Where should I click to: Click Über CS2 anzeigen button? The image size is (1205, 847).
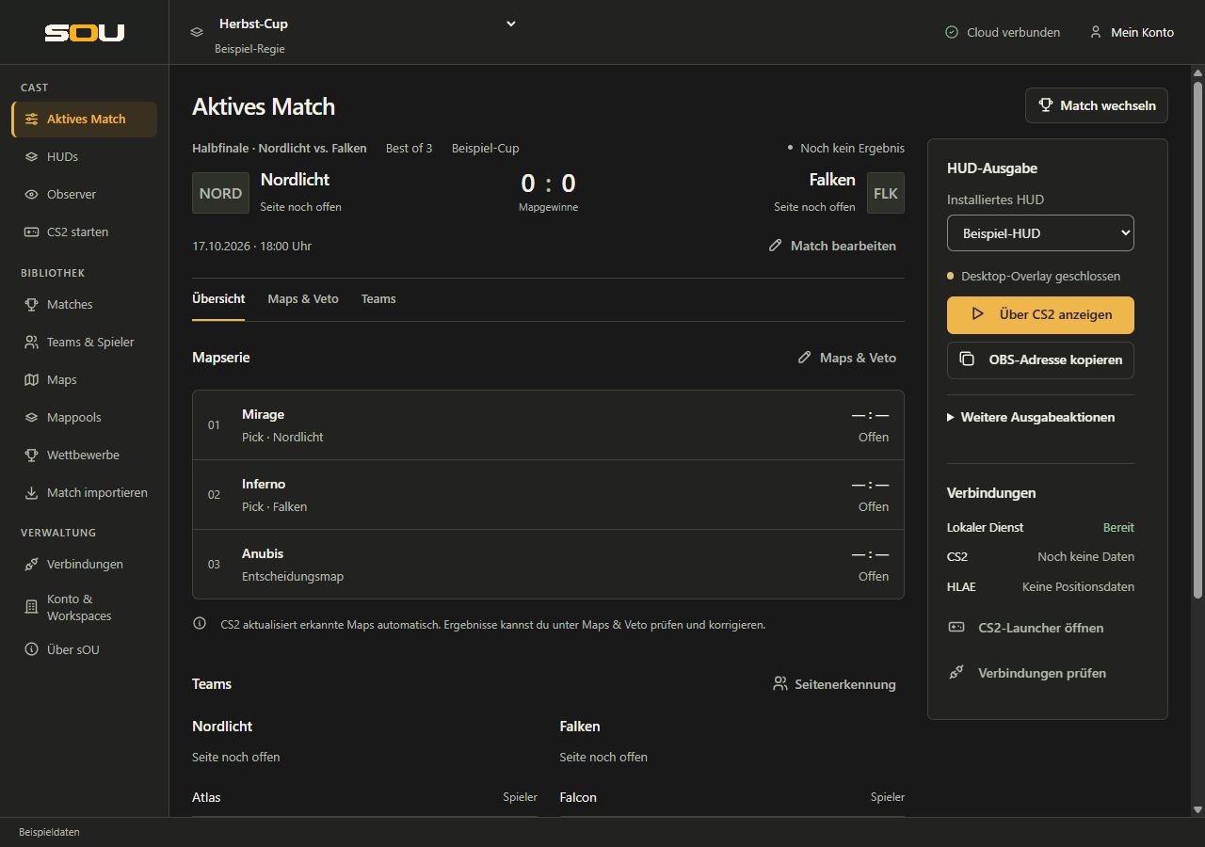[1040, 315]
